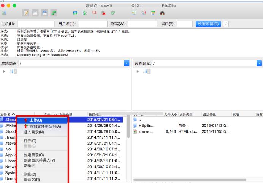Click the folder icon of .PKIns row
This screenshot has width=263, height=183.
click(2, 126)
